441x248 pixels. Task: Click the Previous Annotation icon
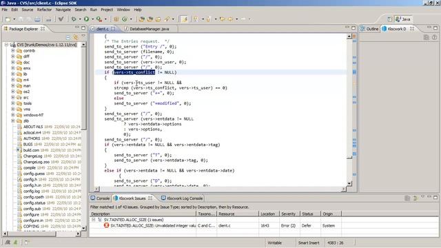click(208, 19)
